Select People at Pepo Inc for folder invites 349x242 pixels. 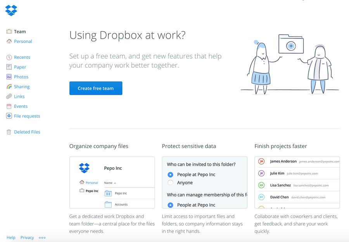pos(170,175)
